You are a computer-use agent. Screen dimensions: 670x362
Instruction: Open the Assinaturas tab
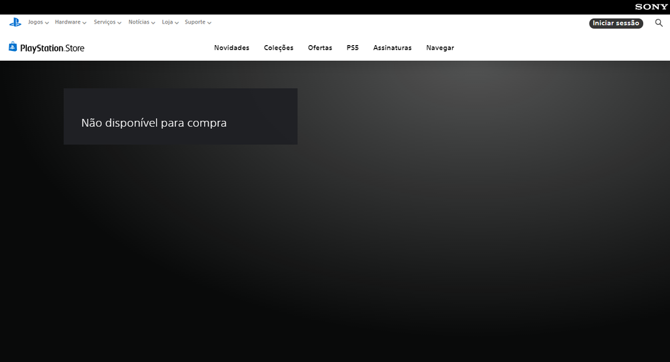[x=393, y=48]
